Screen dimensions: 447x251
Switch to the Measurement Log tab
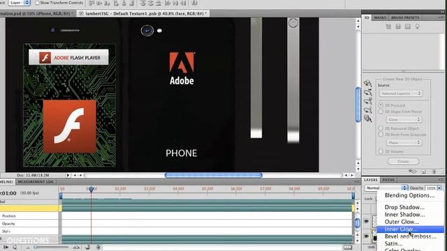[36, 181]
